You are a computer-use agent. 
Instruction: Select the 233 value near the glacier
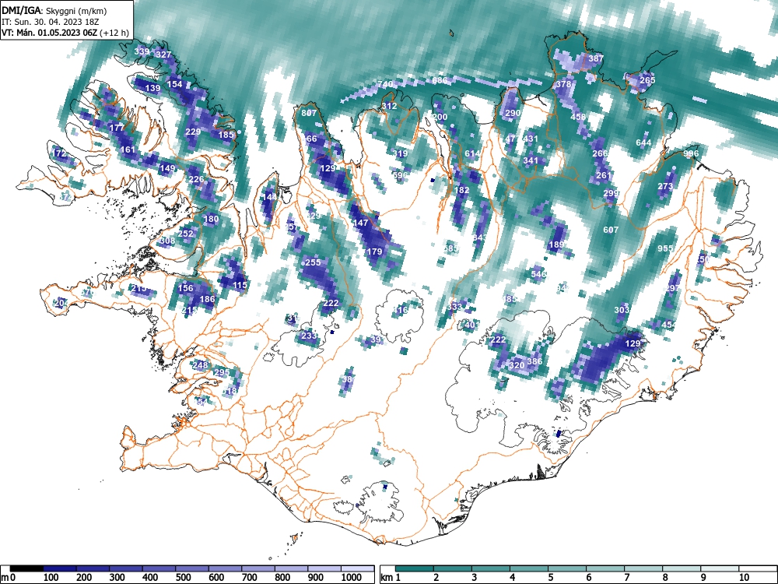pos(309,336)
